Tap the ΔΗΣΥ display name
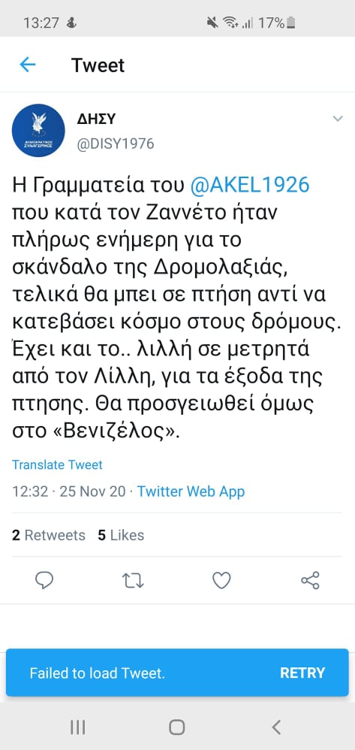The height and width of the screenshot is (750, 355). tap(96, 119)
